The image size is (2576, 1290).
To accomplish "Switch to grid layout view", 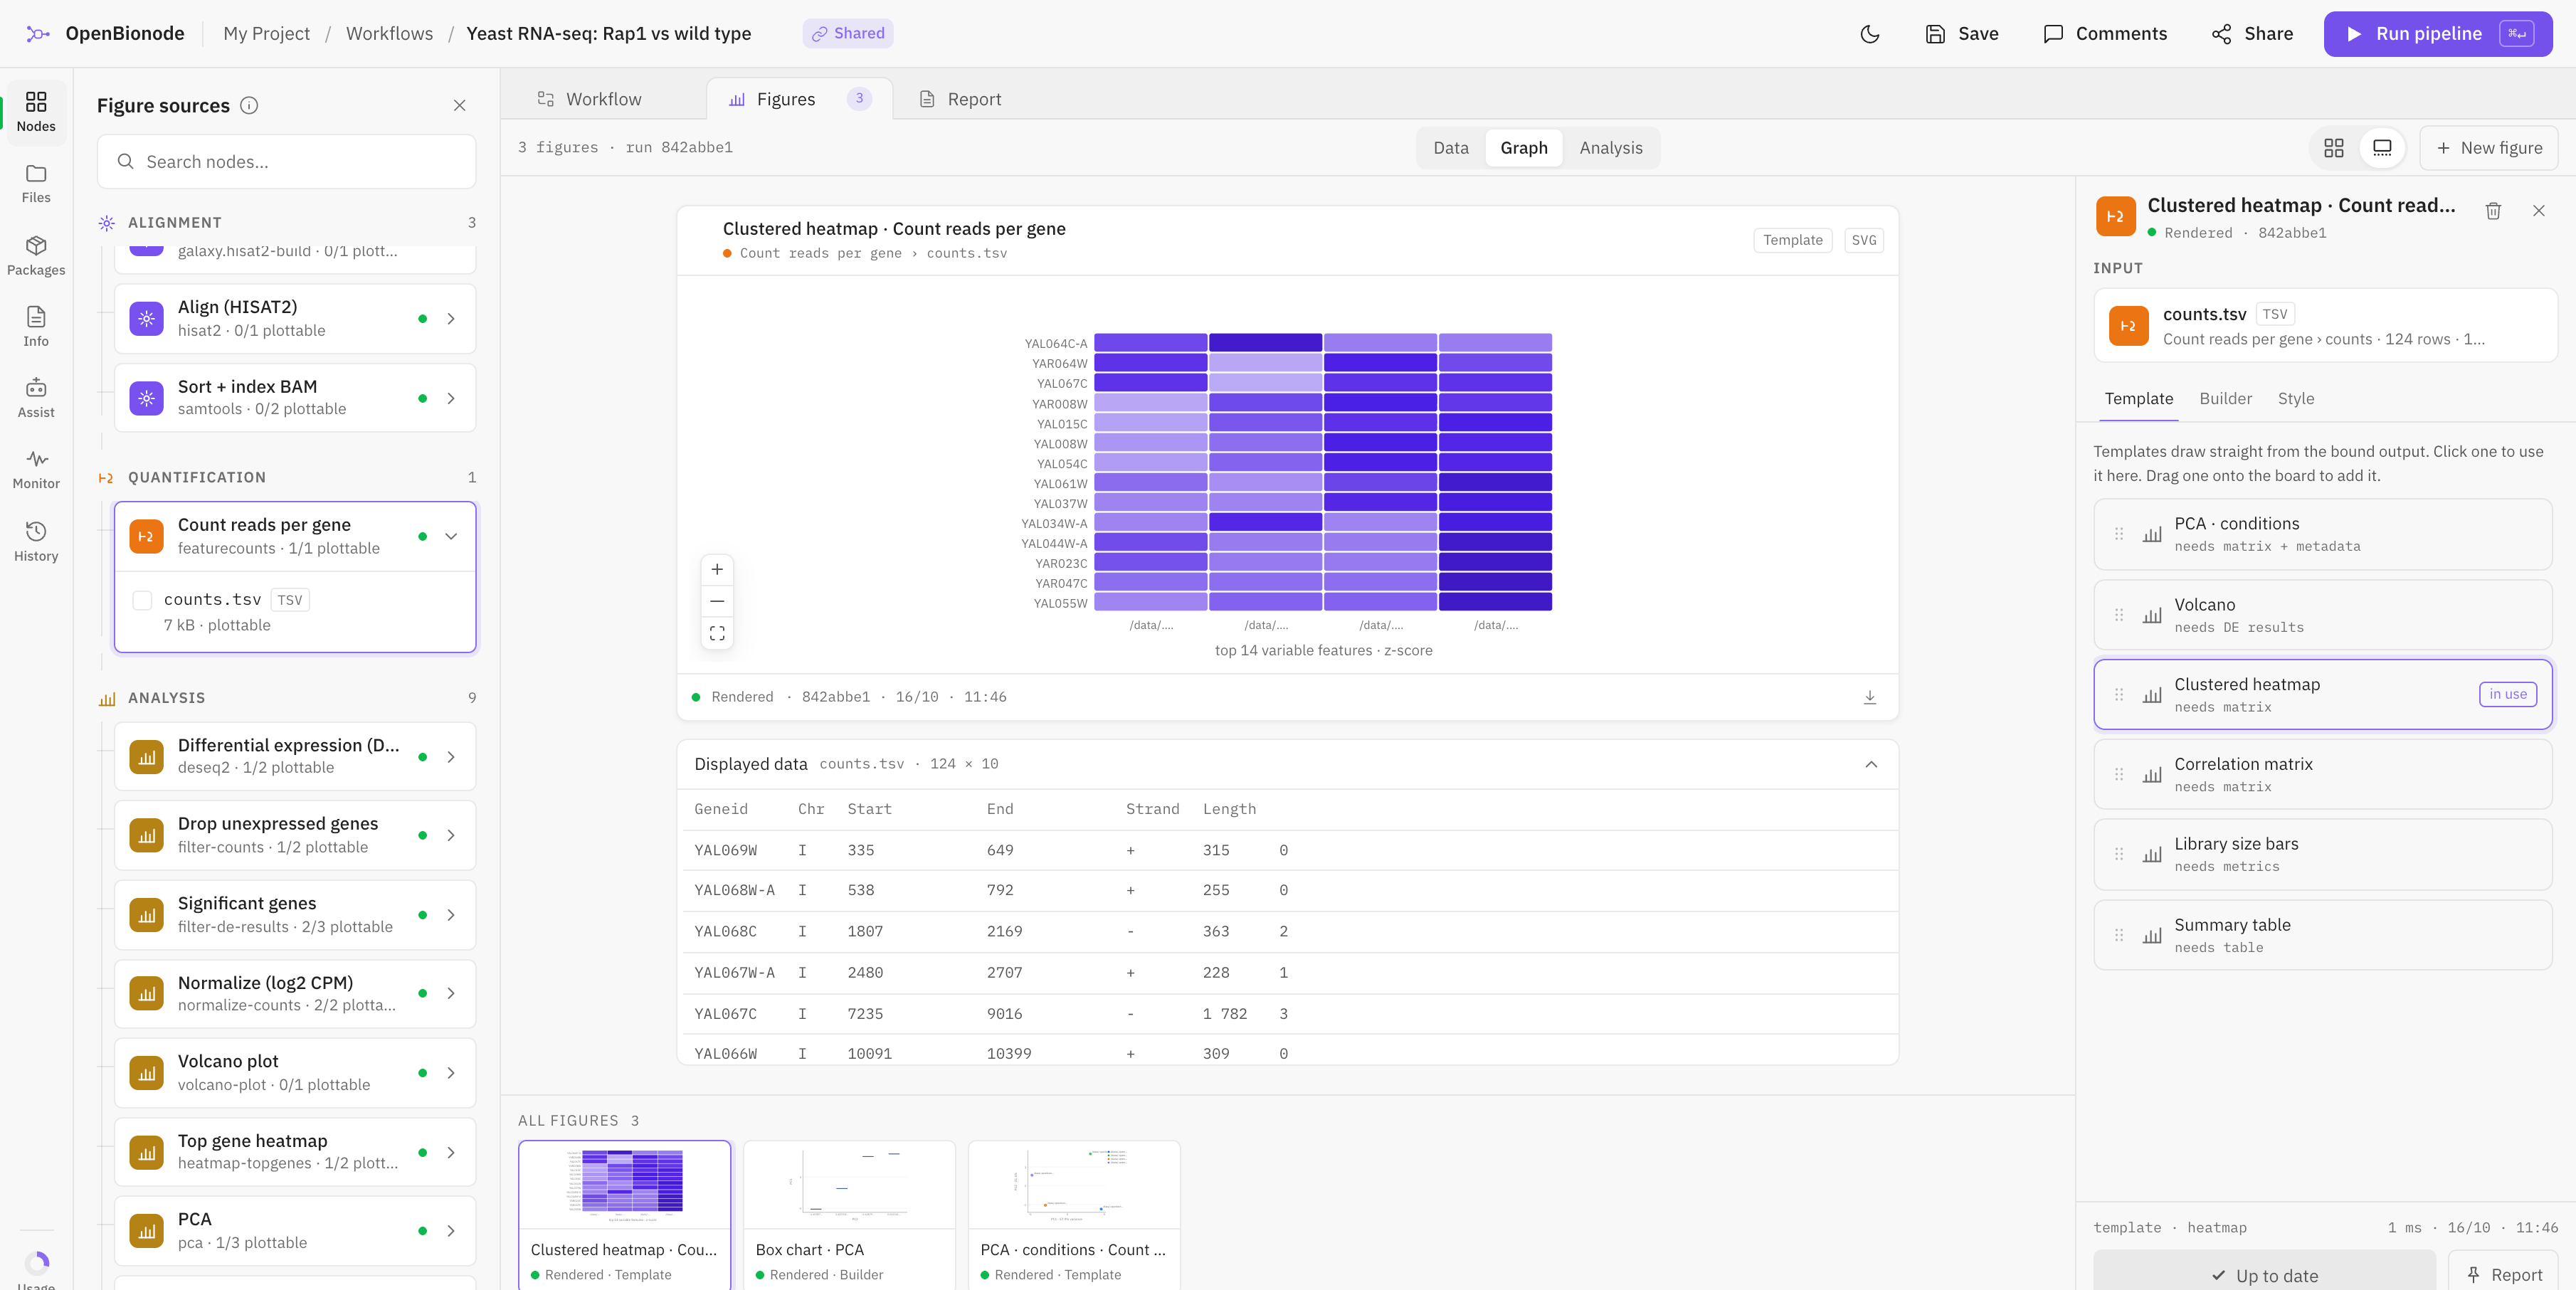I will click(2334, 148).
